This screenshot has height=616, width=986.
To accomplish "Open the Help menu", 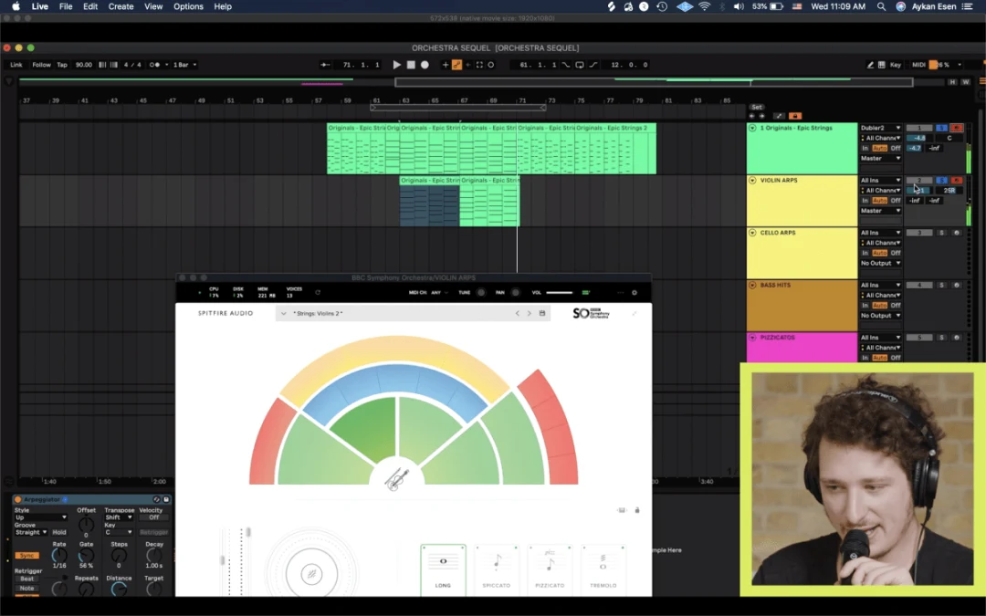I will coord(223,6).
